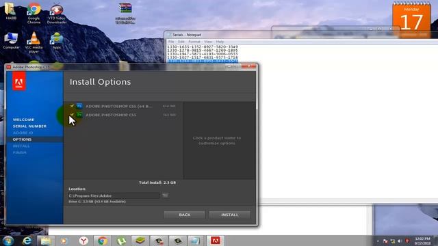The height and width of the screenshot is (246, 438).
Task: Show hidden system tray icons arrow
Action: pyautogui.click(x=378, y=241)
